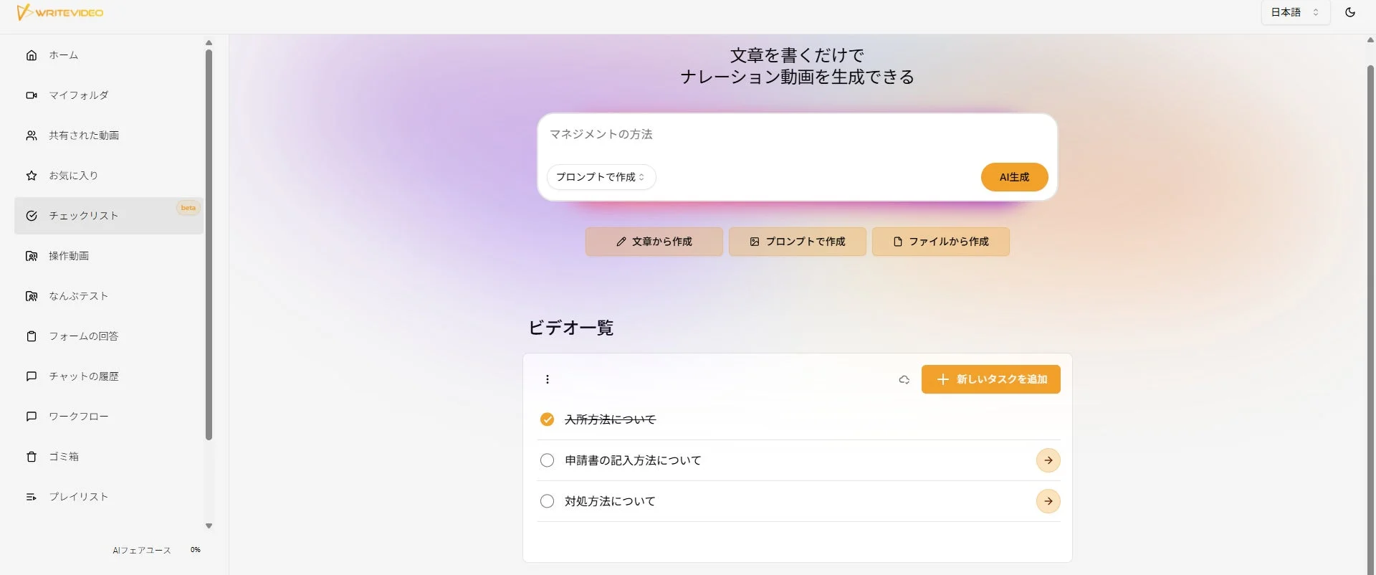Open the three-dot menu on the task list
The image size is (1376, 575).
(x=548, y=379)
